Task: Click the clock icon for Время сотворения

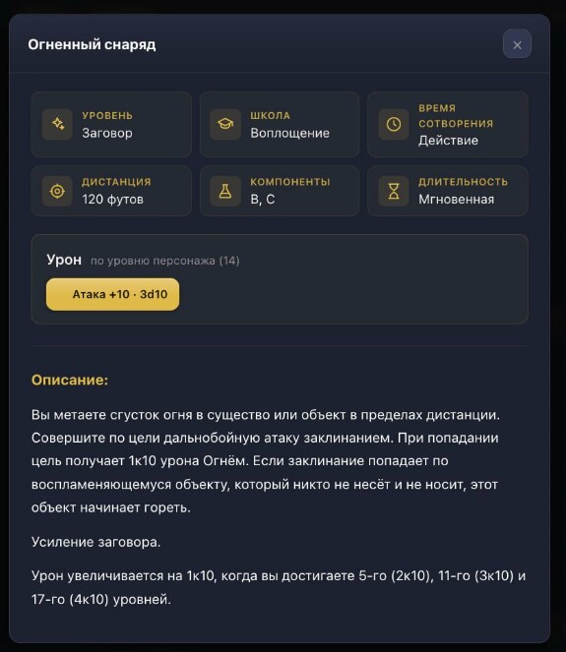Action: pyautogui.click(x=394, y=124)
